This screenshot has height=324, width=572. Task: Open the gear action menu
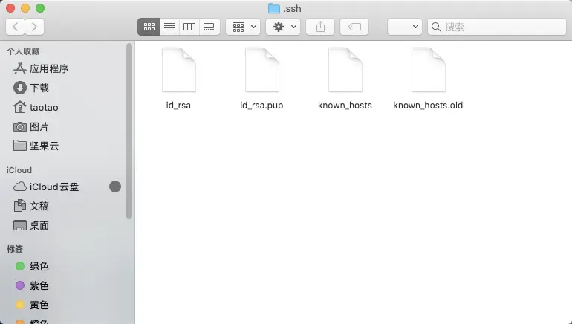point(283,27)
